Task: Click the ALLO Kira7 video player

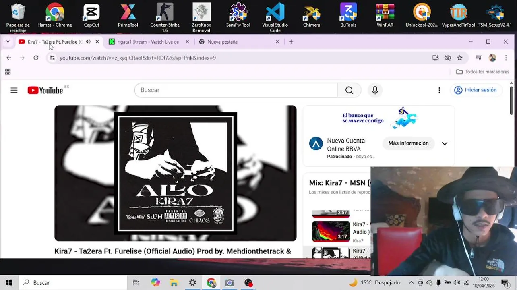Action: (176, 173)
